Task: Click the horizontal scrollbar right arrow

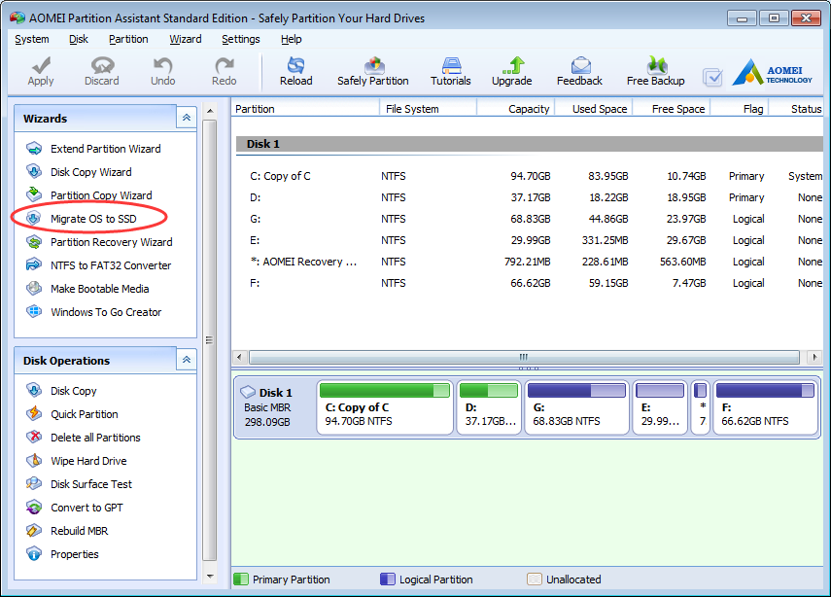Action: (x=814, y=357)
